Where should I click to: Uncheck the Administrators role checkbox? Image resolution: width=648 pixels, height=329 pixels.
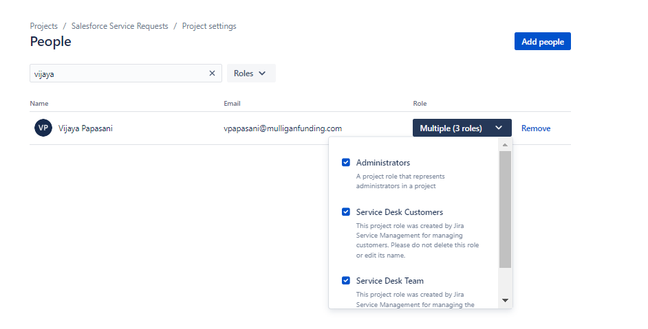346,162
